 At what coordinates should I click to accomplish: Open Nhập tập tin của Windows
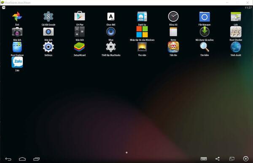tap(142, 32)
